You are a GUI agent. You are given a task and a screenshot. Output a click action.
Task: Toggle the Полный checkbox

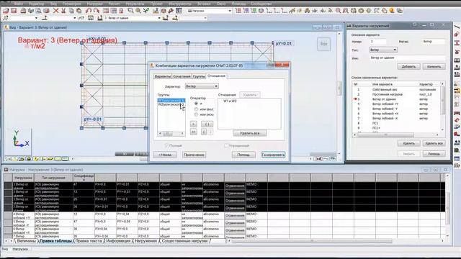pyautogui.click(x=166, y=145)
